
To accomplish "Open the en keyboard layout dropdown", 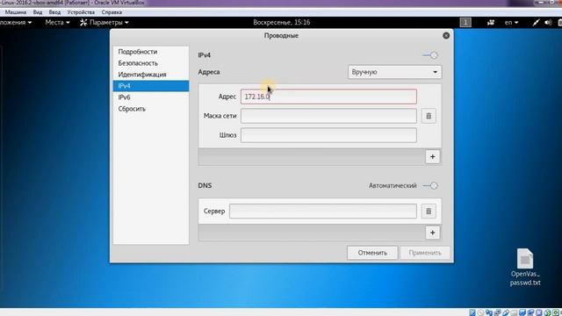I will pos(511,22).
